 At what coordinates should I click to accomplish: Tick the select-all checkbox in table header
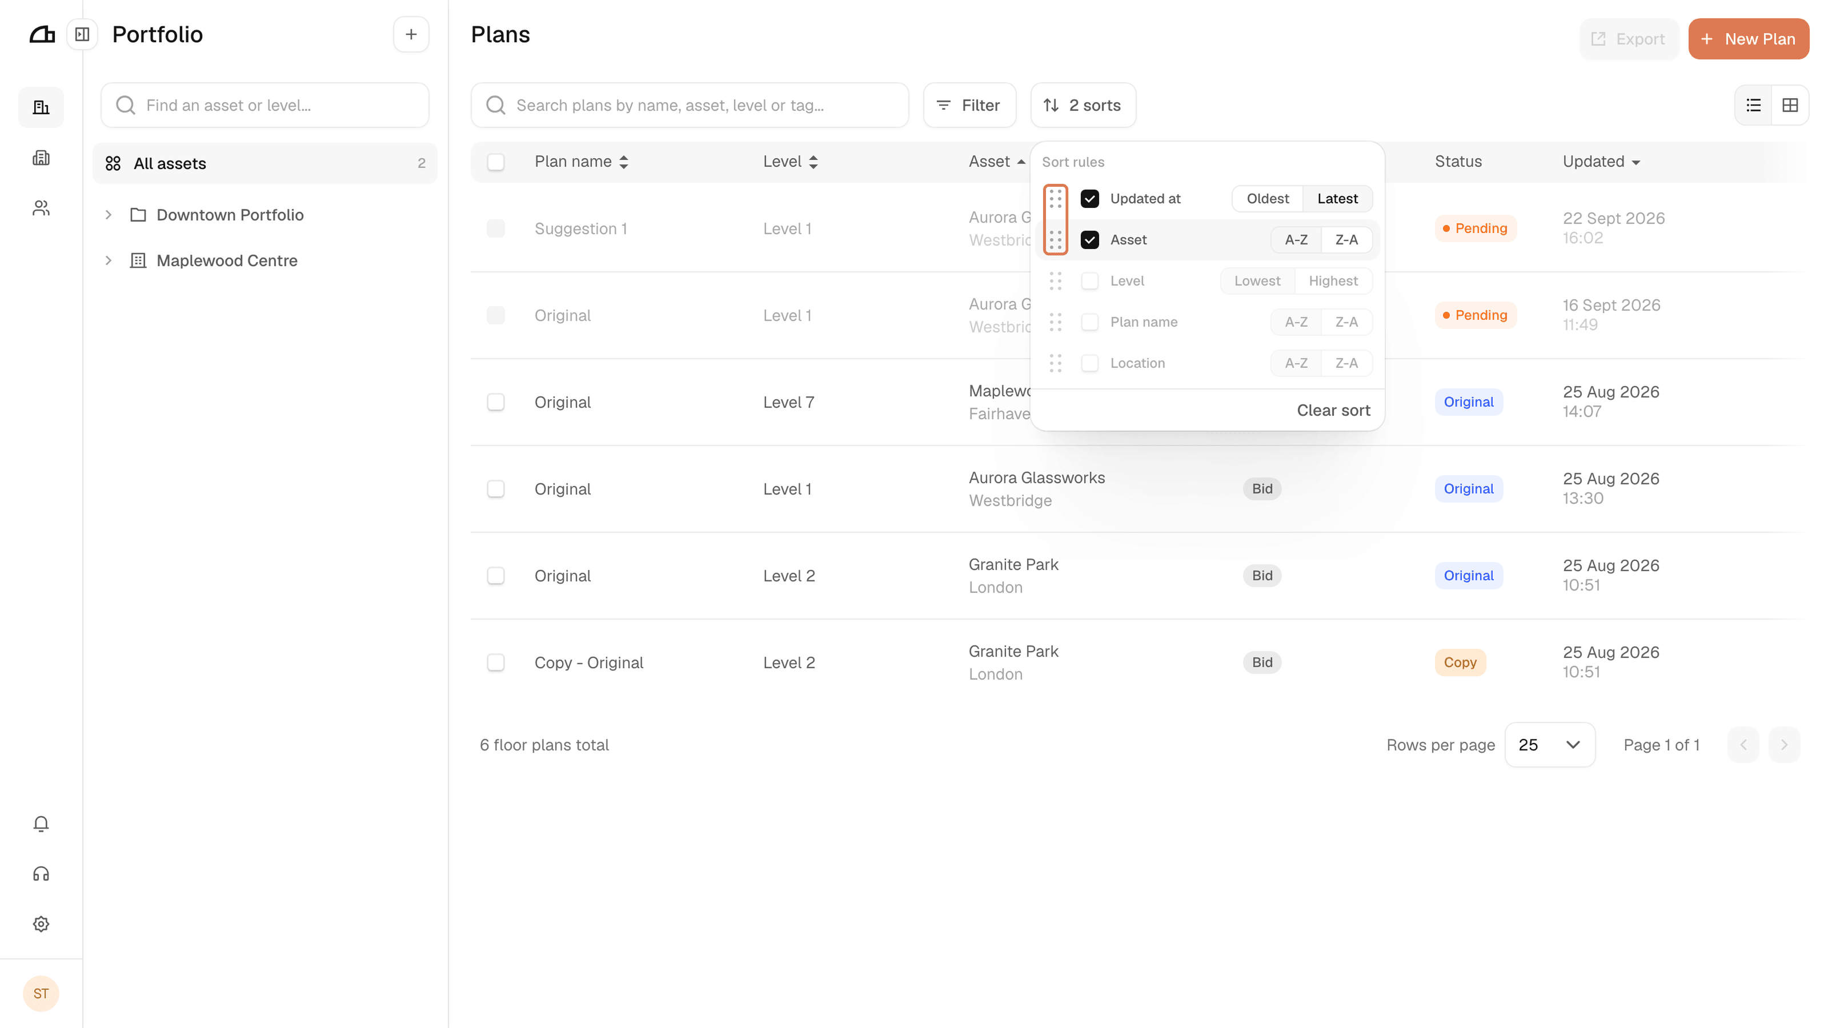click(x=496, y=162)
